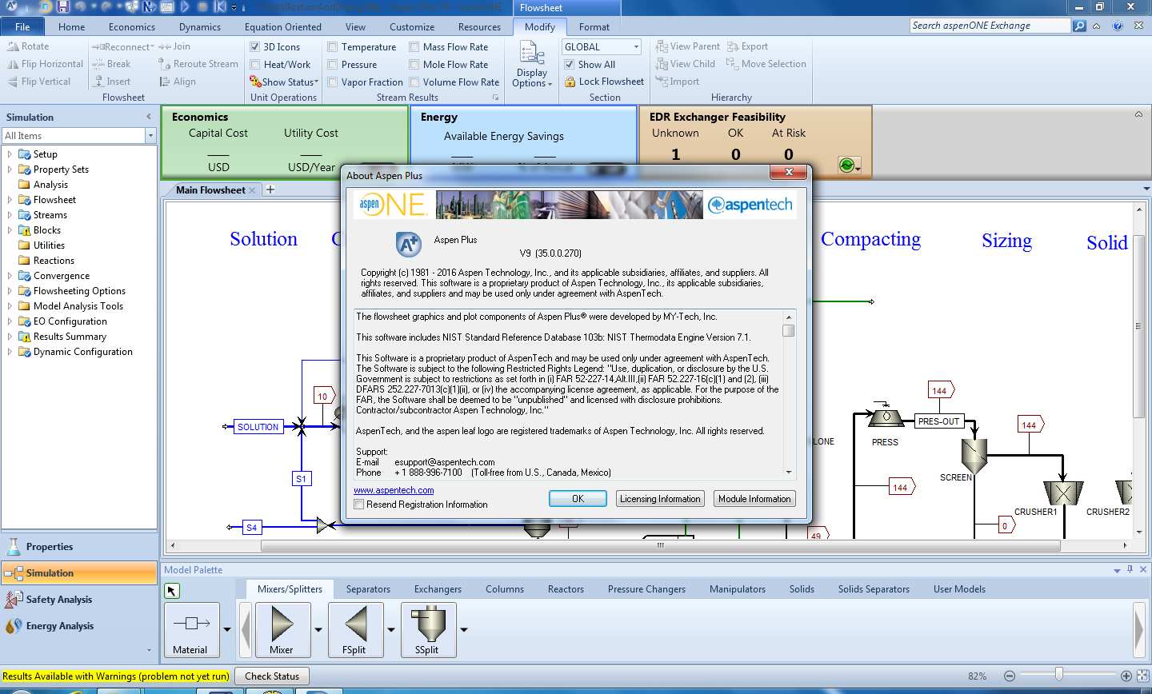Viewport: 1152px width, 694px height.
Task: Click the CRUSHER1 block icon
Action: (1063, 493)
